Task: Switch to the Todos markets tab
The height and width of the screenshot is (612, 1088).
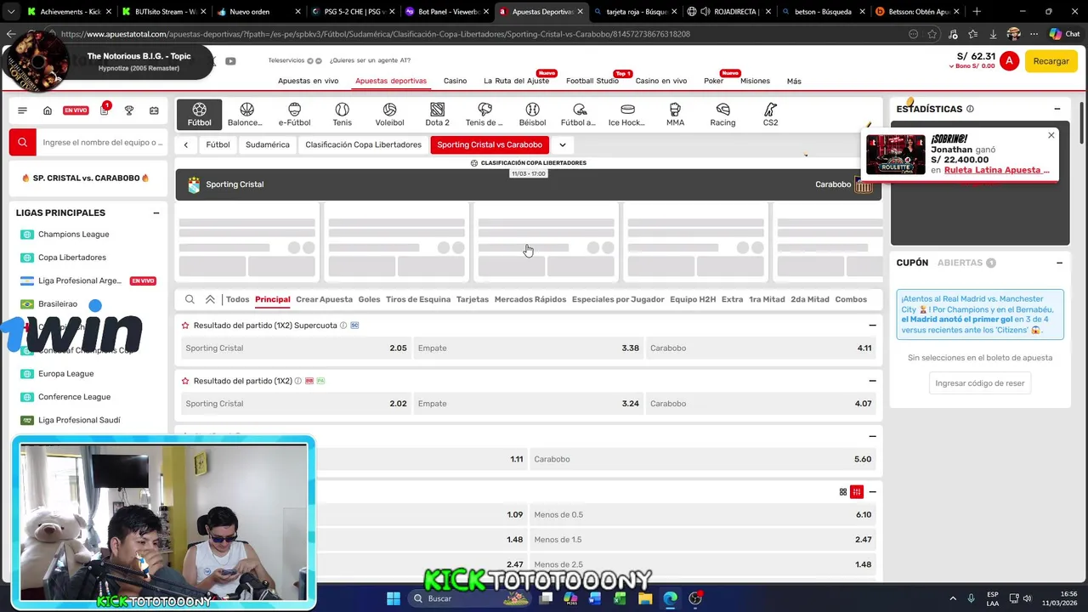Action: [237, 299]
